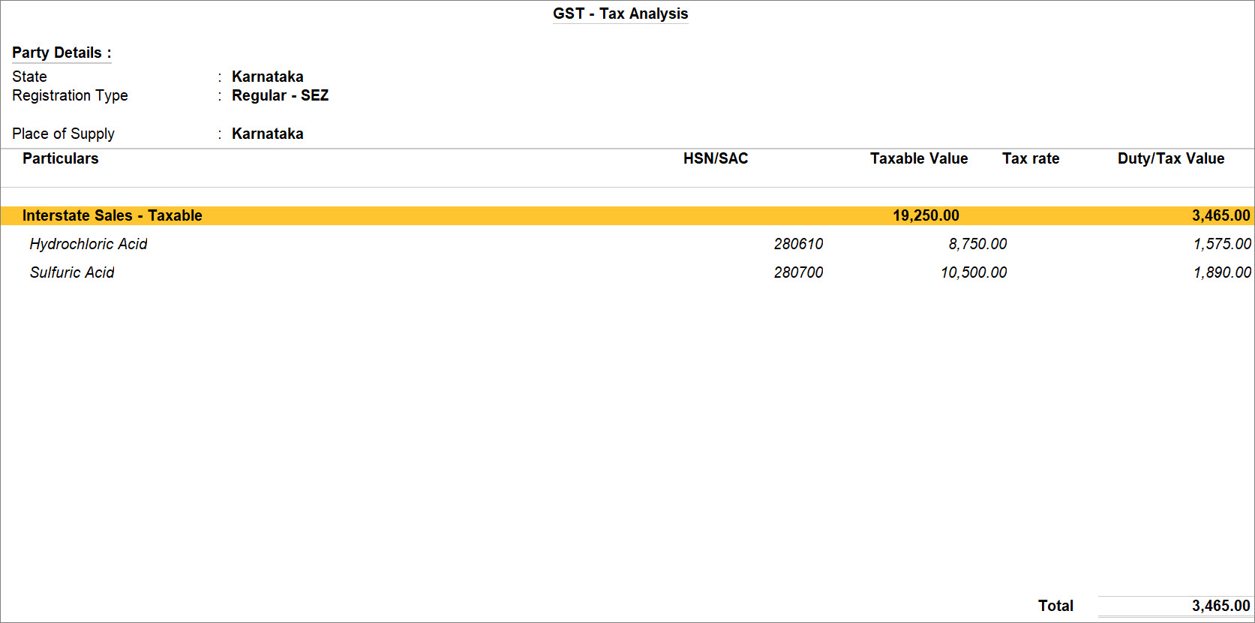Click the Karnataka value beside Place of Supply
The width and height of the screenshot is (1255, 623).
pos(267,134)
